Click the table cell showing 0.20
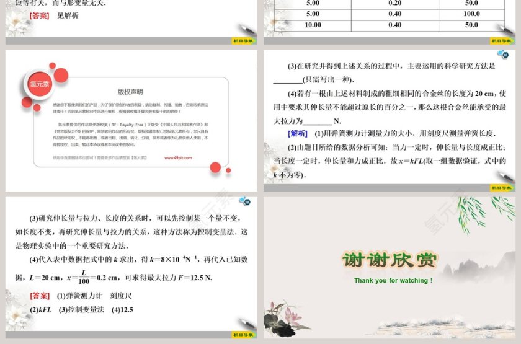521x344 pixels. [394, 3]
